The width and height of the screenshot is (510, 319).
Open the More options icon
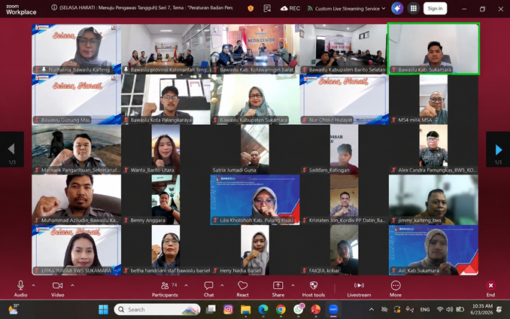tap(396, 285)
